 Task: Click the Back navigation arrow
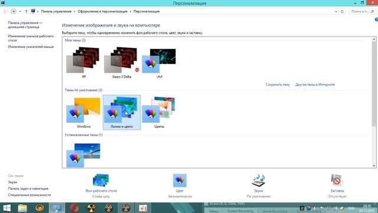coord(5,11)
